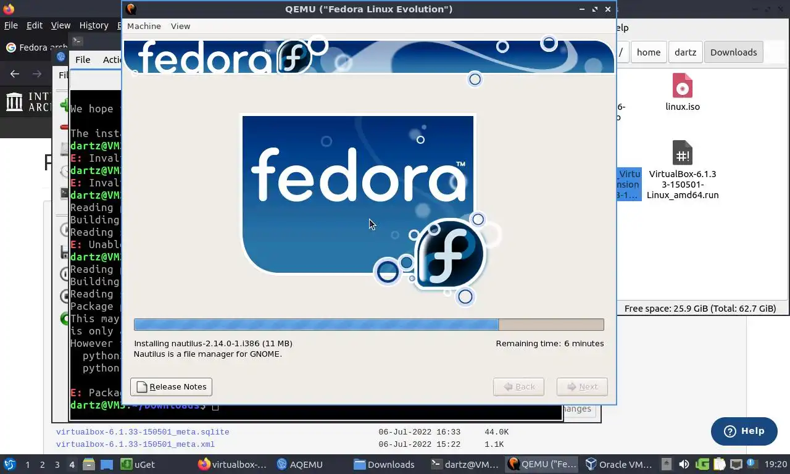Click green uGet tray icon
Viewport: 790px width, 474px height.
[702, 465]
